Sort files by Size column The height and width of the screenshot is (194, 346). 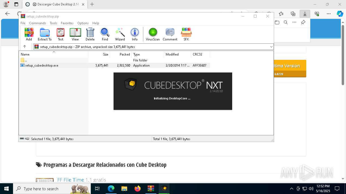99,54
